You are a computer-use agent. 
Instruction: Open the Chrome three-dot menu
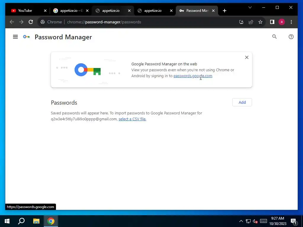pyautogui.click(x=291, y=22)
